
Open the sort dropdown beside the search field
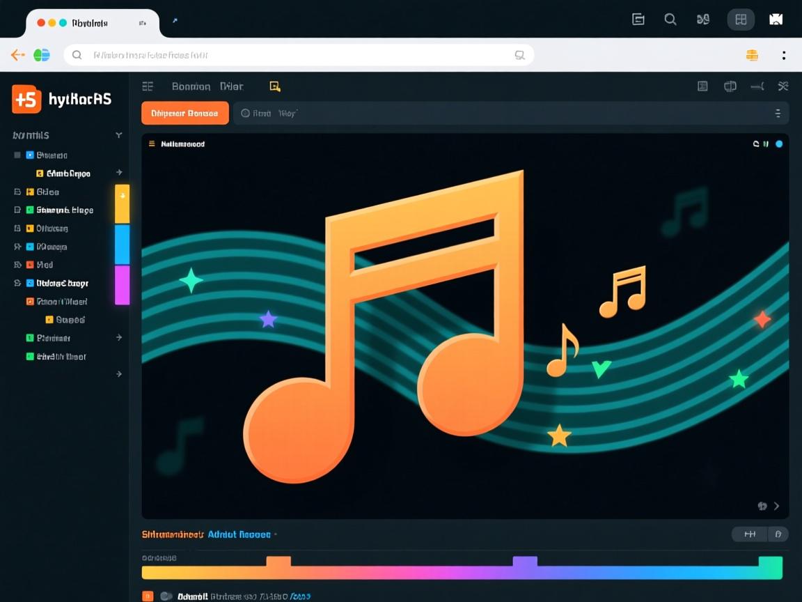pyautogui.click(x=778, y=112)
